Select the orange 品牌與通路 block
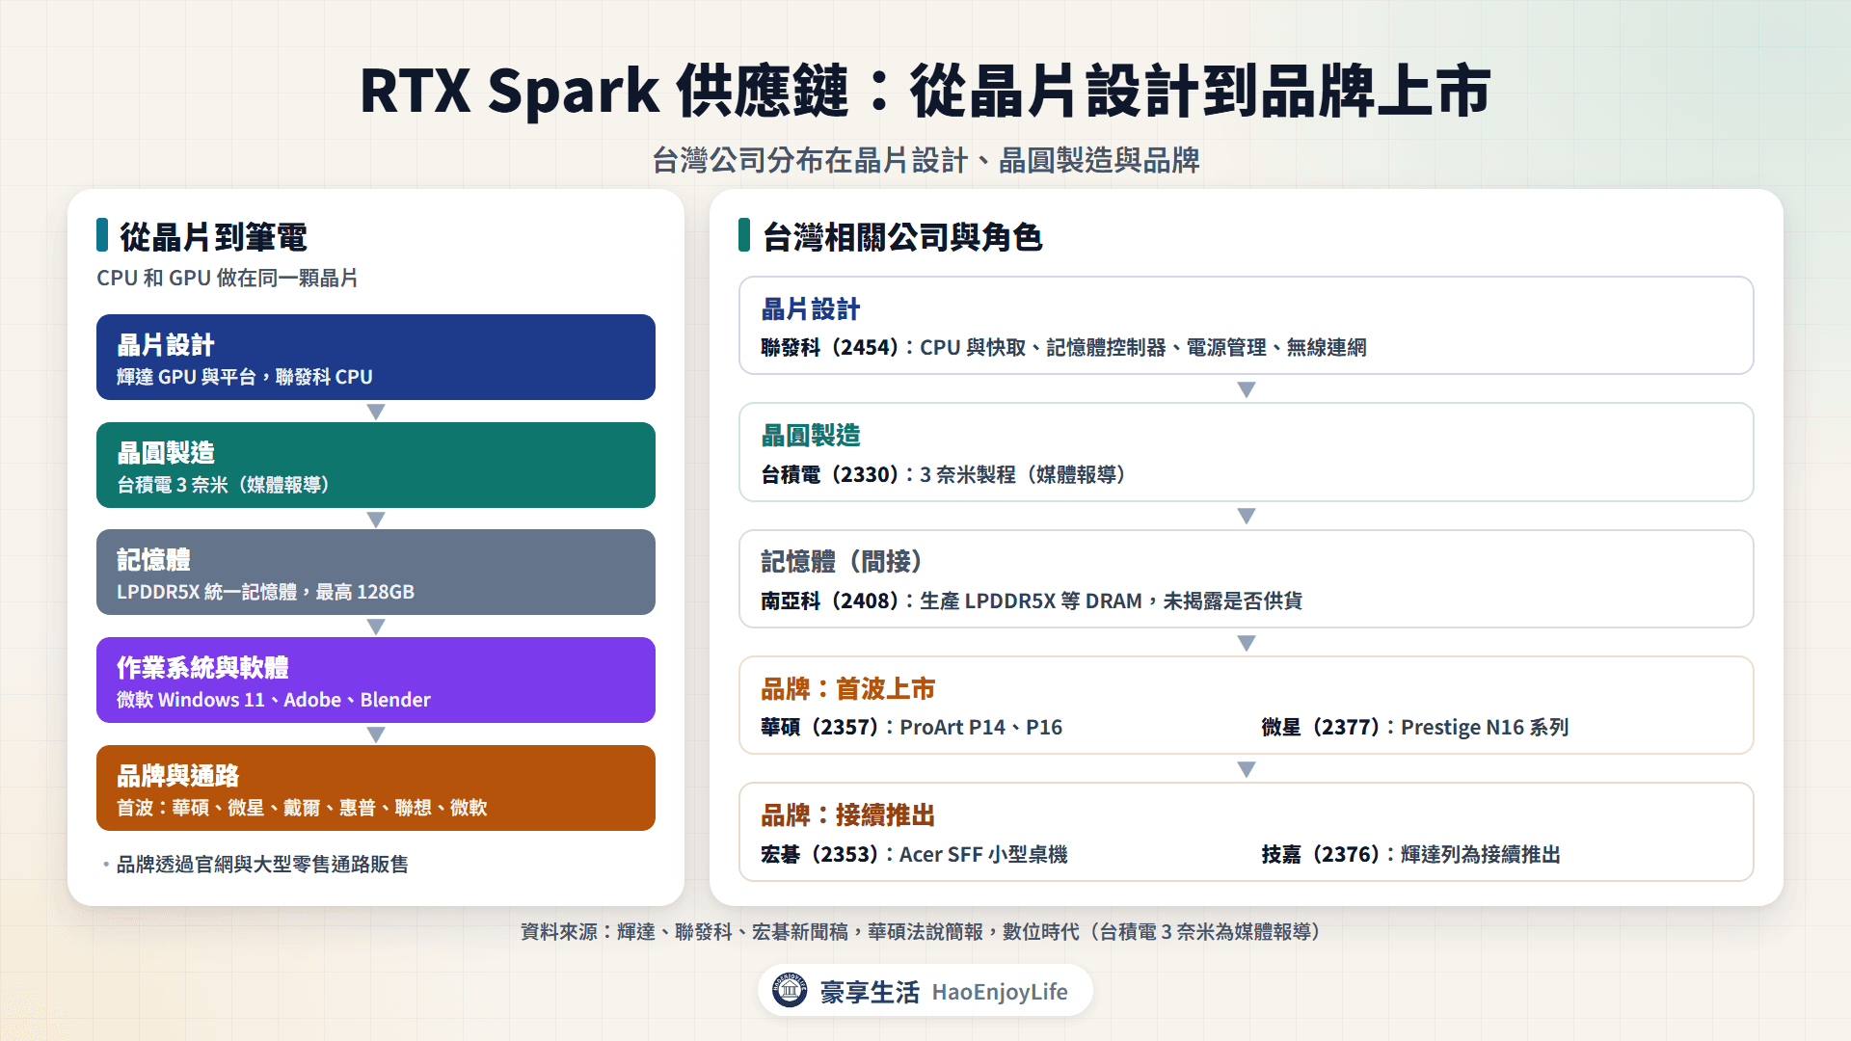This screenshot has width=1851, height=1041. (x=376, y=787)
